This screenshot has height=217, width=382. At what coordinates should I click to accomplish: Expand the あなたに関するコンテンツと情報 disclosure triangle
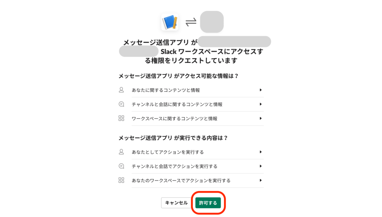tap(261, 90)
